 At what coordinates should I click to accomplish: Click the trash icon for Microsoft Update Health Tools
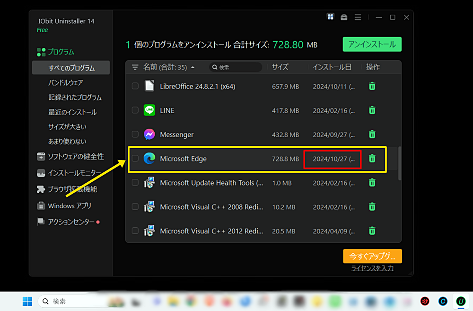pos(372,183)
